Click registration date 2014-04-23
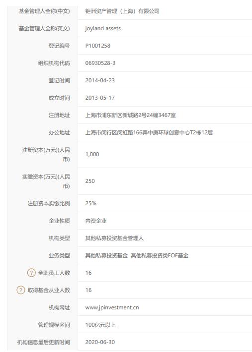This screenshot has height=352, width=252. click(x=100, y=80)
